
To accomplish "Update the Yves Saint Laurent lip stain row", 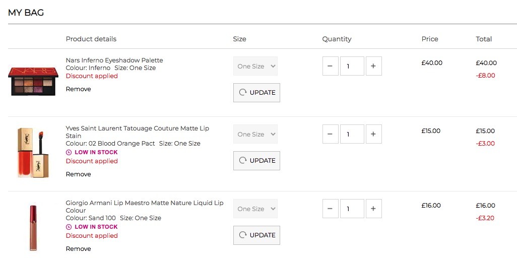I will click(x=256, y=161).
